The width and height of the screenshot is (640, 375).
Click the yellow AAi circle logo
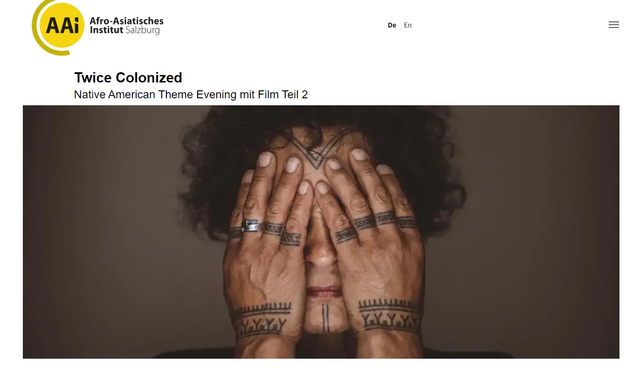(59, 26)
